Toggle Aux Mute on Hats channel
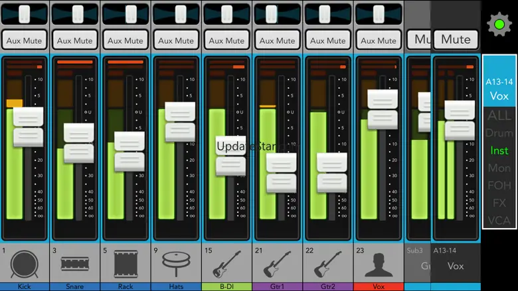The image size is (518, 291). pos(176,40)
